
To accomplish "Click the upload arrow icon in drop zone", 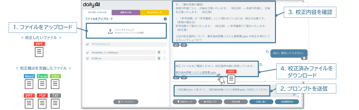I will pos(110,31).
